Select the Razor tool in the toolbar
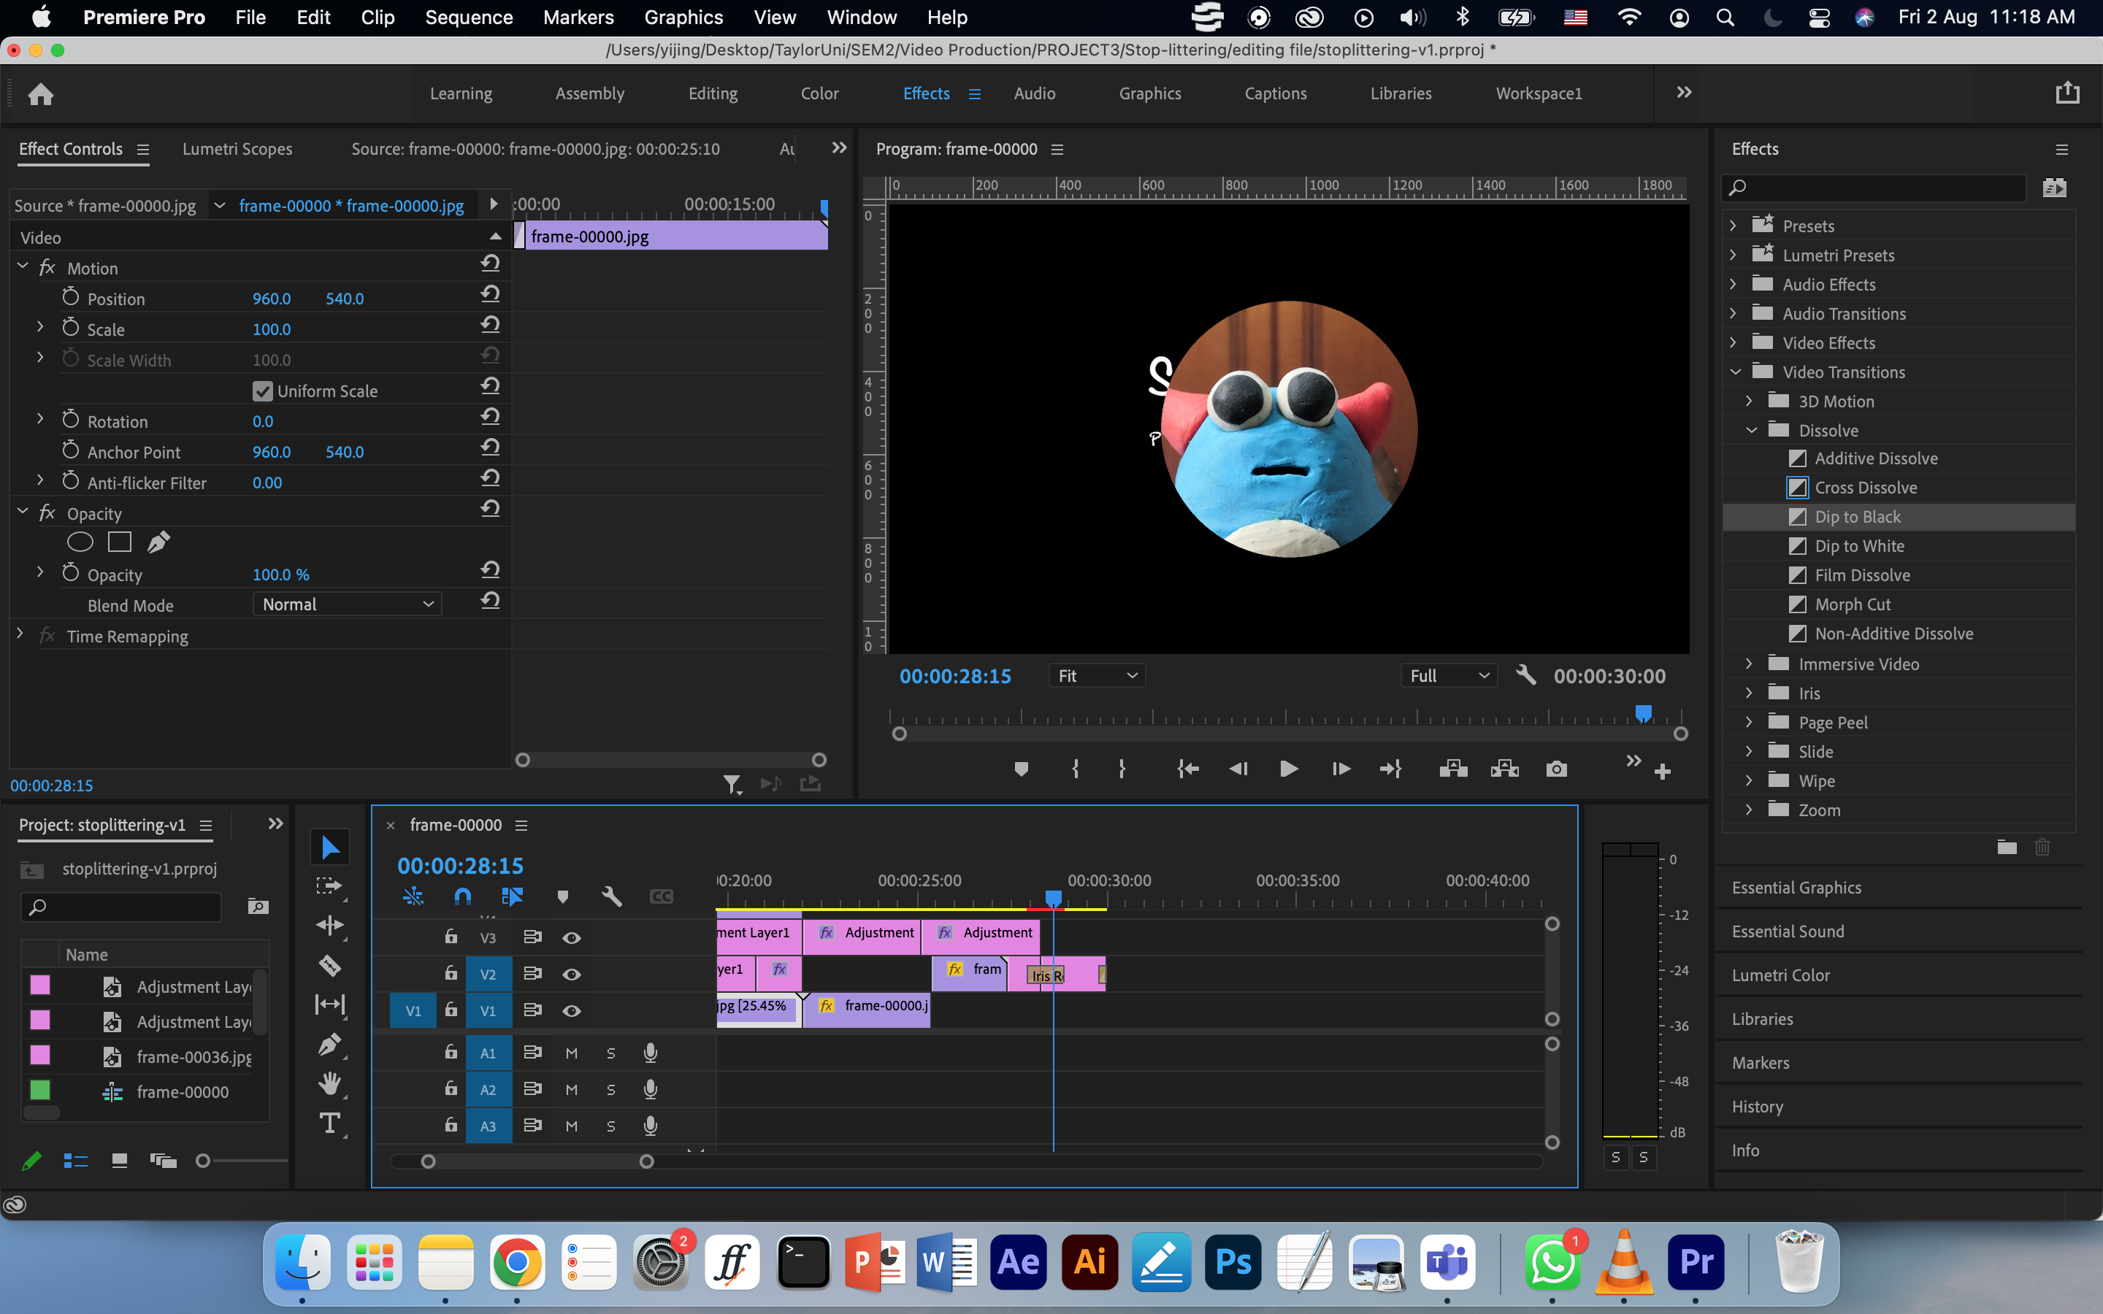Viewport: 2103px width, 1314px height. tap(329, 964)
